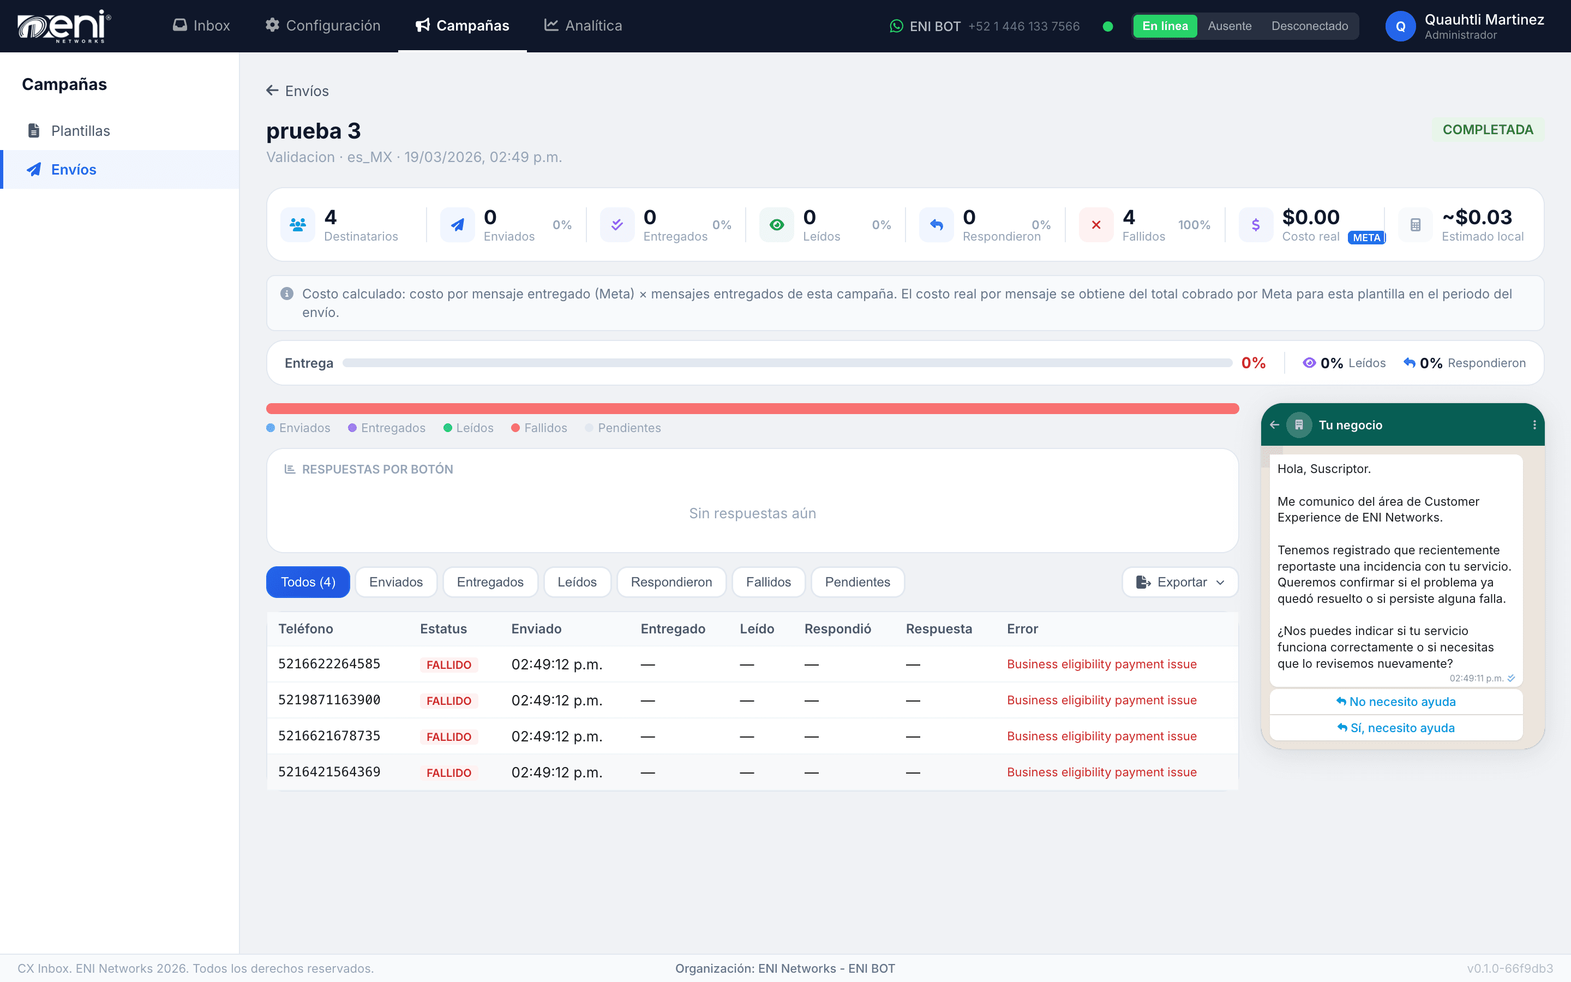
Task: Open the ENI BOT number selector
Action: coord(985,26)
